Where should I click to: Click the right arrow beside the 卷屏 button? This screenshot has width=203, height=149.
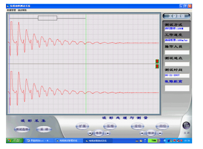108,133
